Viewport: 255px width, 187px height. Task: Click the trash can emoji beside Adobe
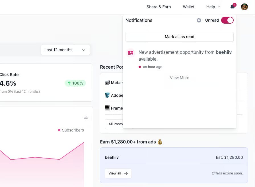(x=107, y=95)
